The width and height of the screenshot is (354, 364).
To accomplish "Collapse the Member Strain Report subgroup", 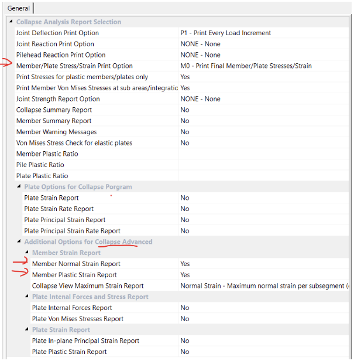I will [x=27, y=252].
